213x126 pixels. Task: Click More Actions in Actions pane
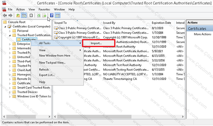click(203, 34)
